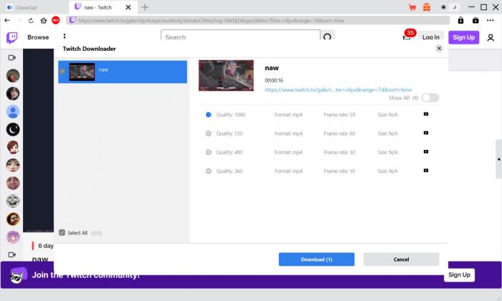Open the crescent moon channel avatar
Viewport: 502px width, 301px height.
tap(13, 130)
